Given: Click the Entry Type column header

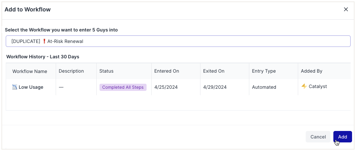Looking at the screenshot, I should pyautogui.click(x=264, y=71).
